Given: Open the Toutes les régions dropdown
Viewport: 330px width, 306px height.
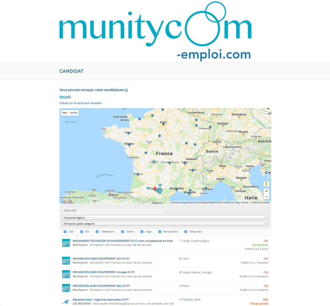Looking at the screenshot, I should [165, 217].
